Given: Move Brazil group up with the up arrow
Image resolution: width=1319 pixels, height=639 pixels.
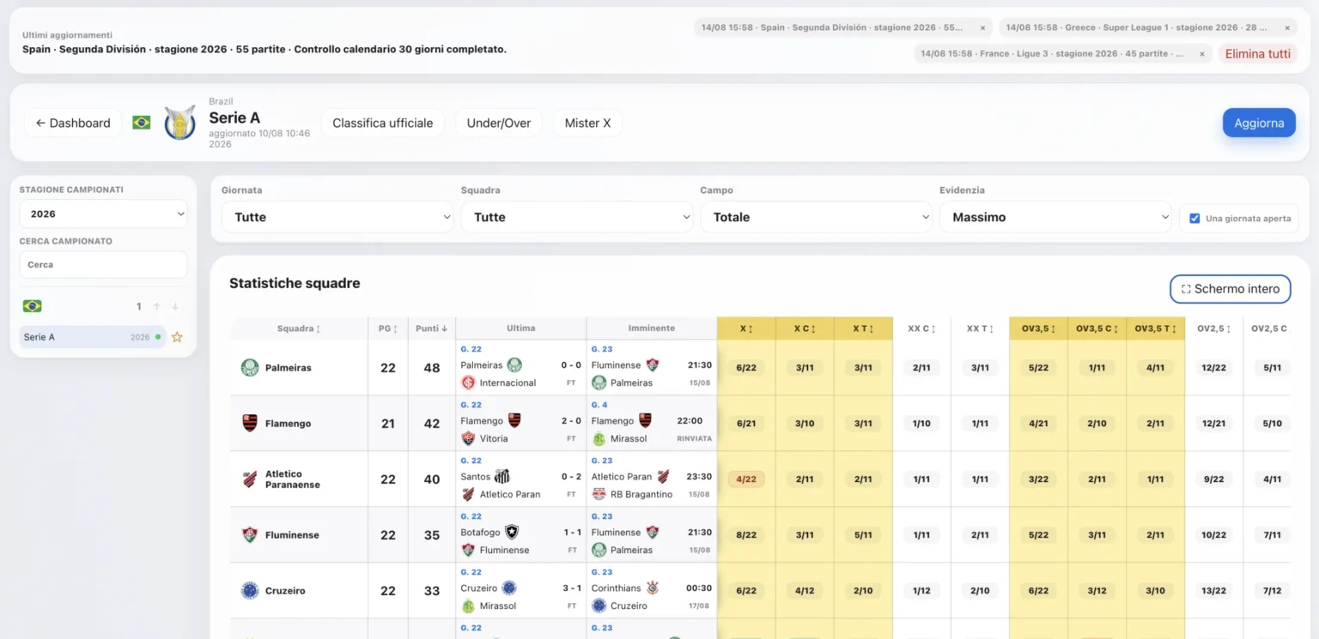Looking at the screenshot, I should (157, 306).
